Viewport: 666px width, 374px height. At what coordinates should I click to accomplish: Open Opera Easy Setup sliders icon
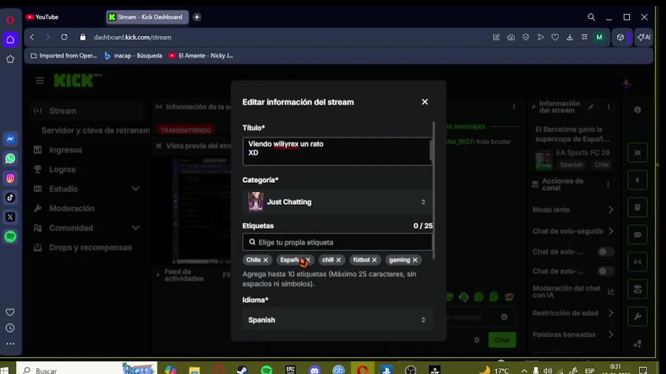tap(584, 37)
